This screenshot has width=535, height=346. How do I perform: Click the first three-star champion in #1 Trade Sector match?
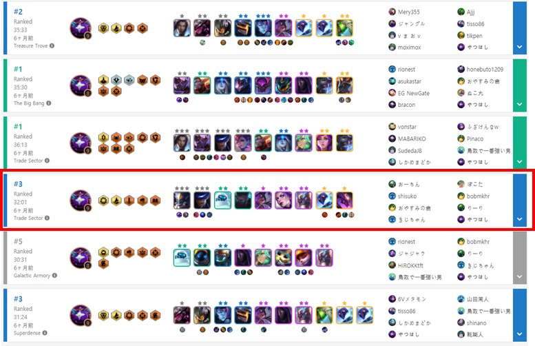tap(182, 143)
